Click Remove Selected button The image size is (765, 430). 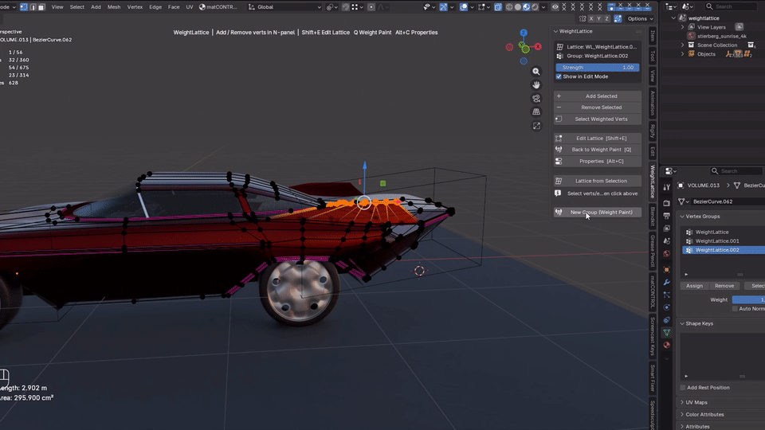click(x=598, y=107)
